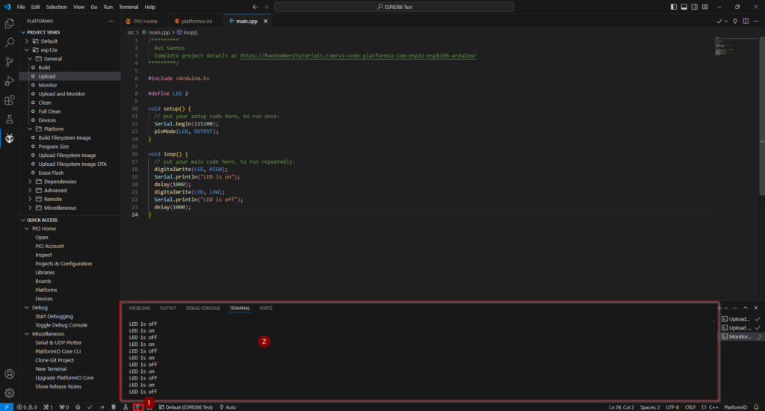Open the Testing flask view in activity bar
The image size is (765, 411).
[x=9, y=119]
